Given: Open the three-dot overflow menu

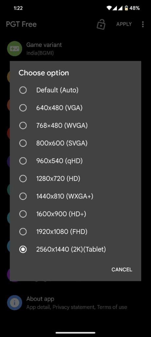Looking at the screenshot, I should point(143,24).
